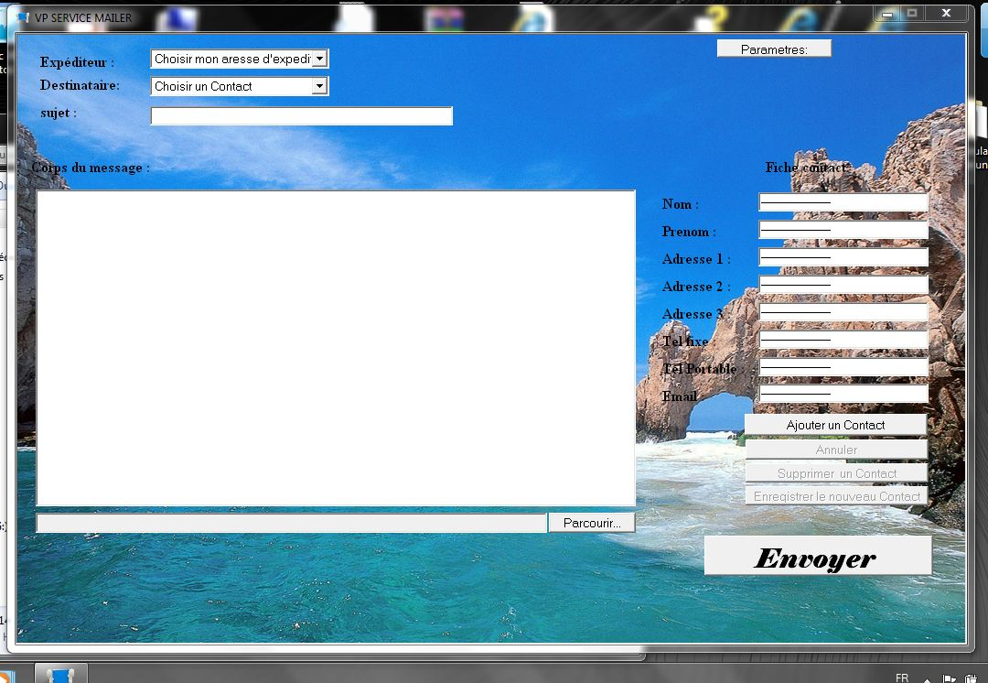
Task: Click the Tel fixe input box
Action: 843,340
